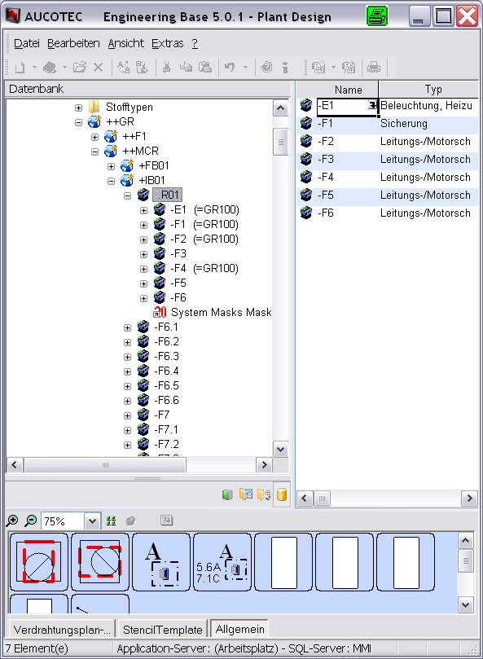Image resolution: width=483 pixels, height=659 pixels.
Task: Select the 5.6A 7.1C text stencil shape
Action: pos(222,562)
